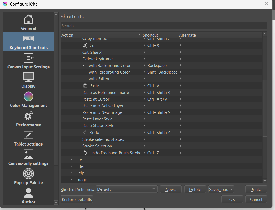Expand alternate arrow for Paste at Cursor
275x210 pixels.
click(180, 99)
